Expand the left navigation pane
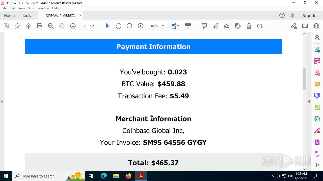This screenshot has width=323, height=181. [2, 101]
